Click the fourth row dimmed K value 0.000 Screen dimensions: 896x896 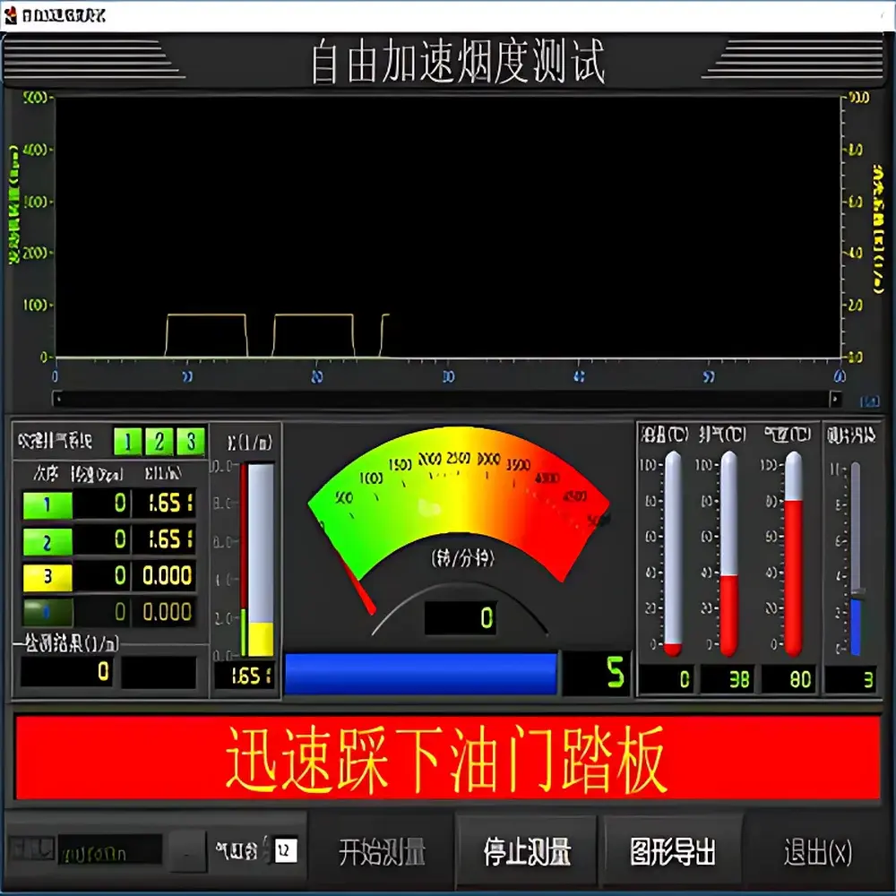pos(164,612)
